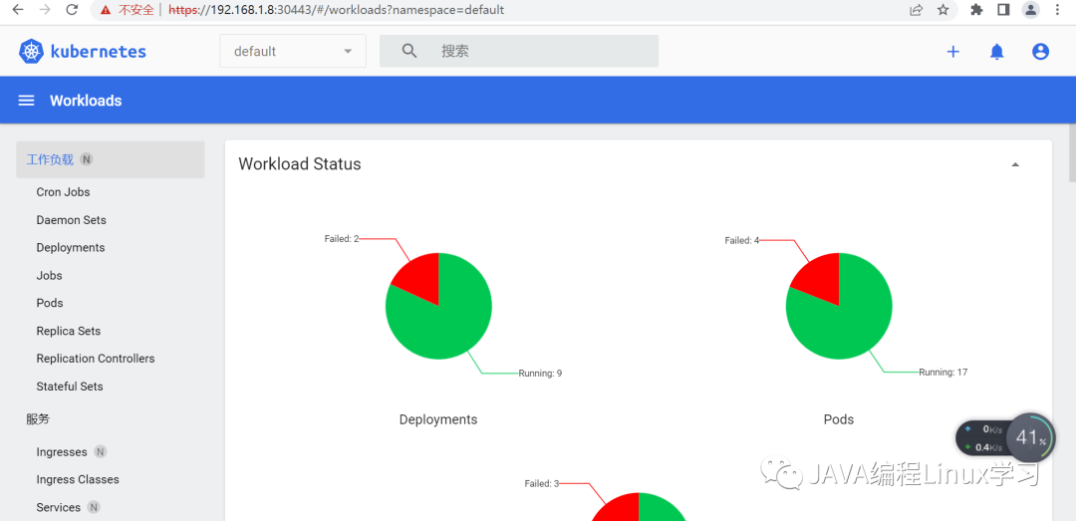Image resolution: width=1076 pixels, height=521 pixels.
Task: Click the search magnifier icon
Action: point(409,51)
